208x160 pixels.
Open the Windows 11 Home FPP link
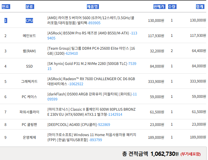click(92, 137)
